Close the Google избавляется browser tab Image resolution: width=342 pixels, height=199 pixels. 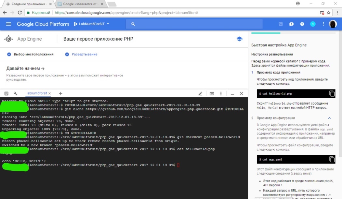[102, 4]
